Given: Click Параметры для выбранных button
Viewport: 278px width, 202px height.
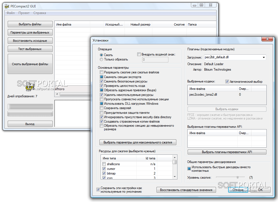Looking at the screenshot, I should pos(30,32).
